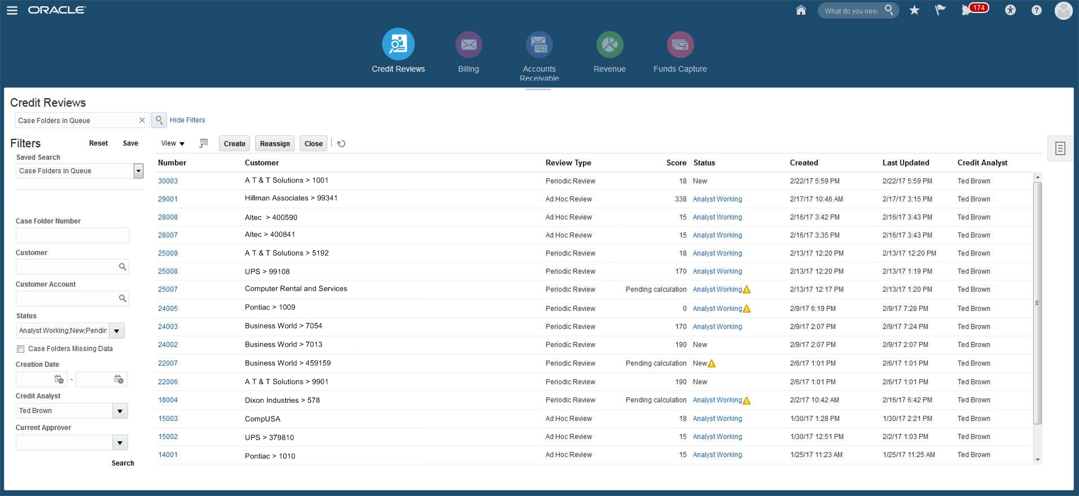The width and height of the screenshot is (1079, 496).
Task: Click warning icon on case 24005 status
Action: [x=747, y=309]
